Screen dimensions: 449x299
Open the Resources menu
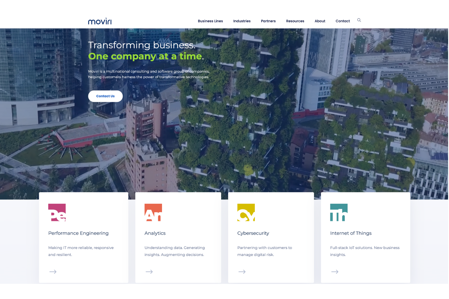point(295,21)
